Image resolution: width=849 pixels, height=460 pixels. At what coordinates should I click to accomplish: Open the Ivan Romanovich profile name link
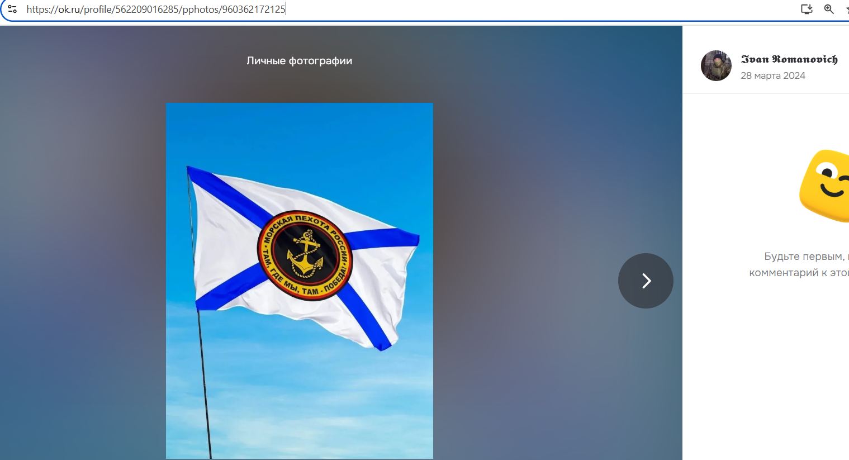[789, 59]
